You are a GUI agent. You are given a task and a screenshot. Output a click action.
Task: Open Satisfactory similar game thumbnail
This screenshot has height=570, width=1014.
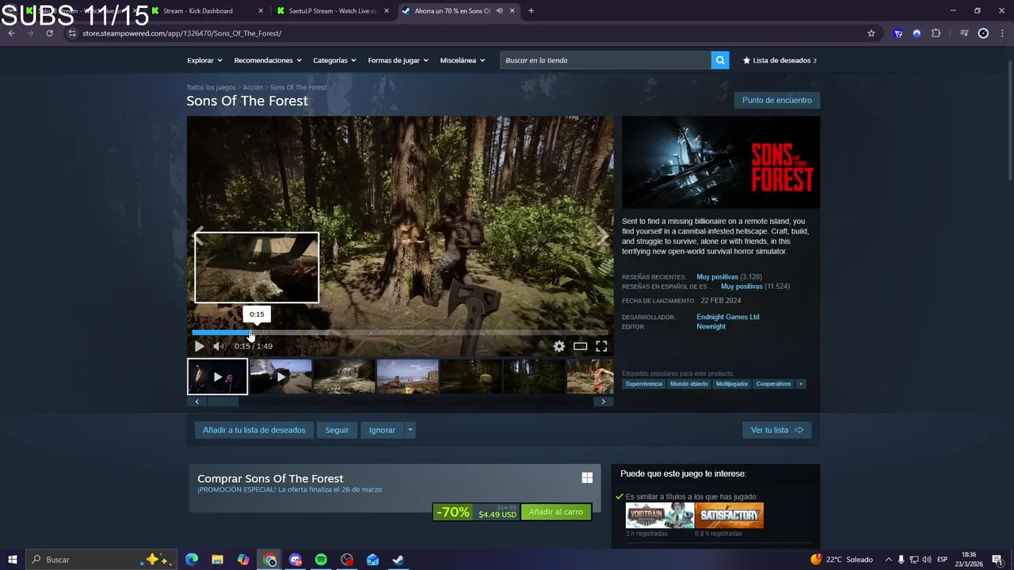(x=730, y=515)
